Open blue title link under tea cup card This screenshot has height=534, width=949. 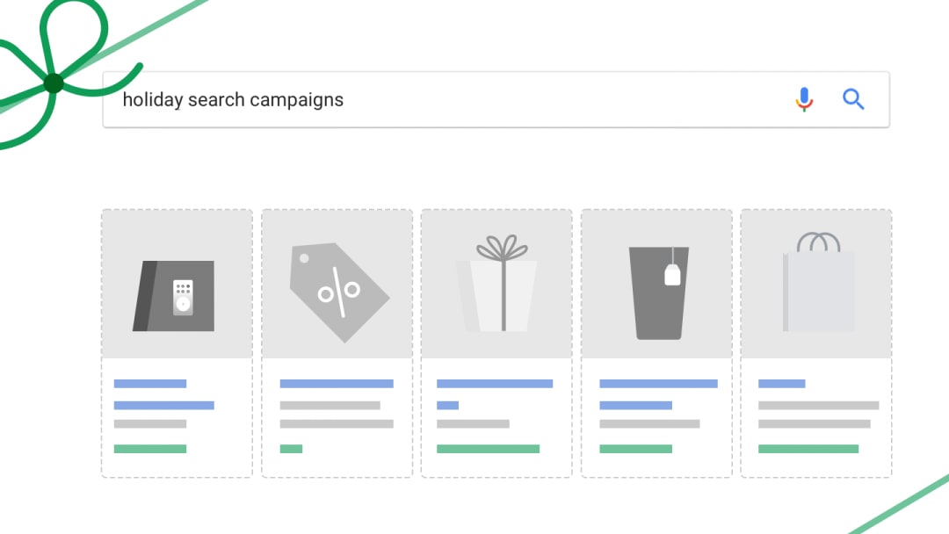658,384
